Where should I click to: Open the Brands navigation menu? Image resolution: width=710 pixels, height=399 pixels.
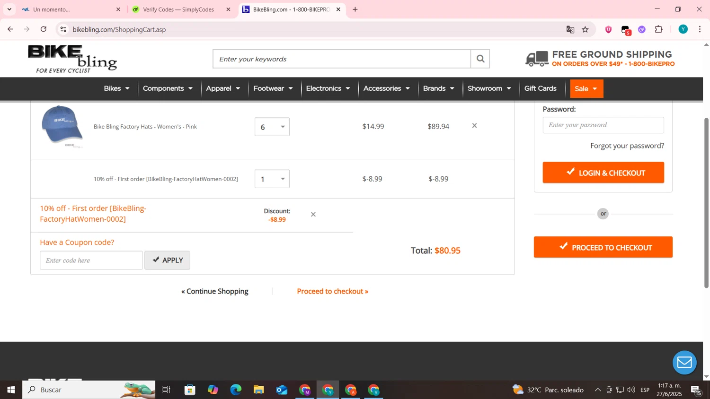pyautogui.click(x=439, y=88)
